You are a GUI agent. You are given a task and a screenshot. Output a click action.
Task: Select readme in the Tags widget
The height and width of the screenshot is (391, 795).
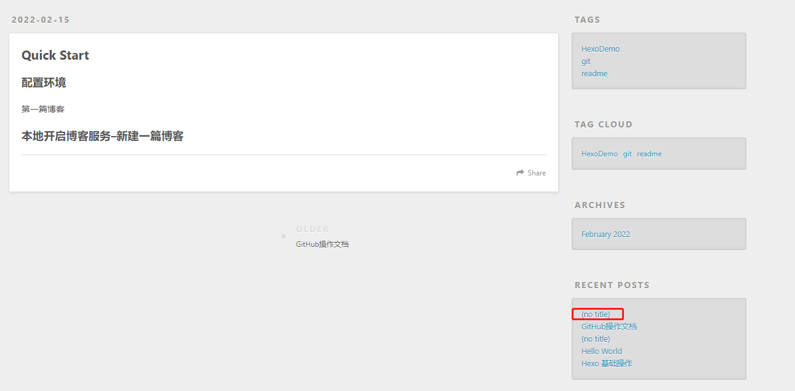[594, 74]
